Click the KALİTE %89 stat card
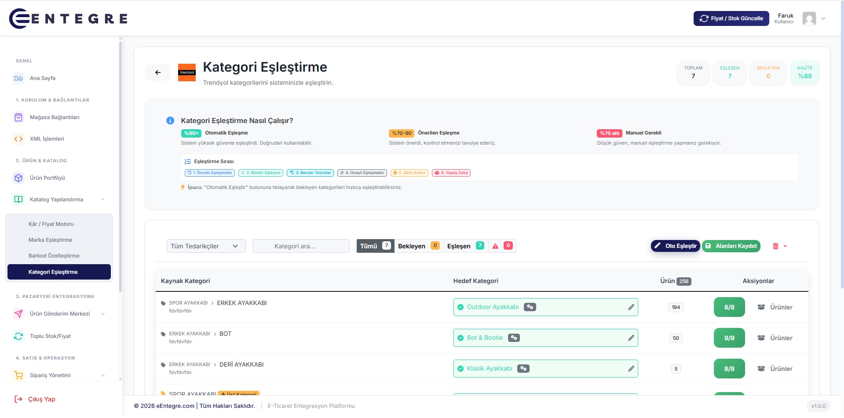 click(804, 73)
